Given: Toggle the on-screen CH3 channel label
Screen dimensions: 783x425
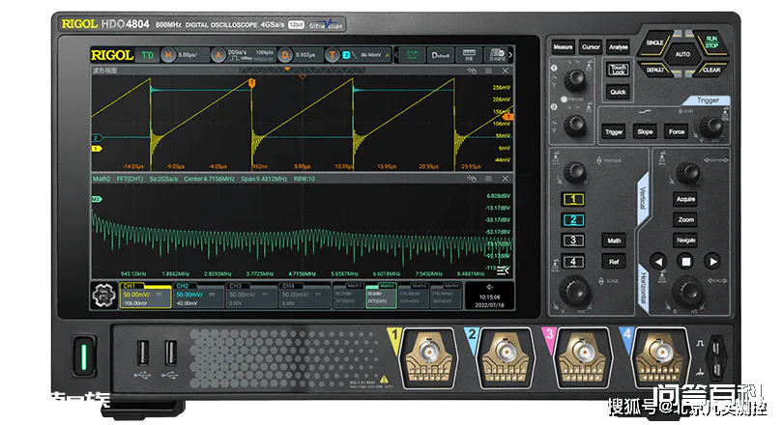Looking at the screenshot, I should tap(235, 286).
